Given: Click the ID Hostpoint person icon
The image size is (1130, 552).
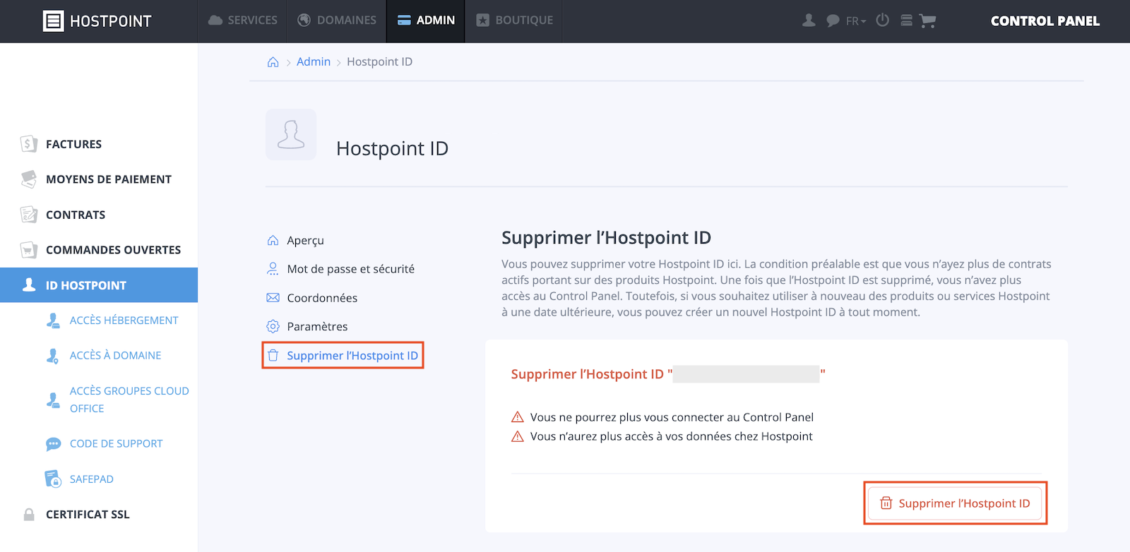Looking at the screenshot, I should coord(29,284).
